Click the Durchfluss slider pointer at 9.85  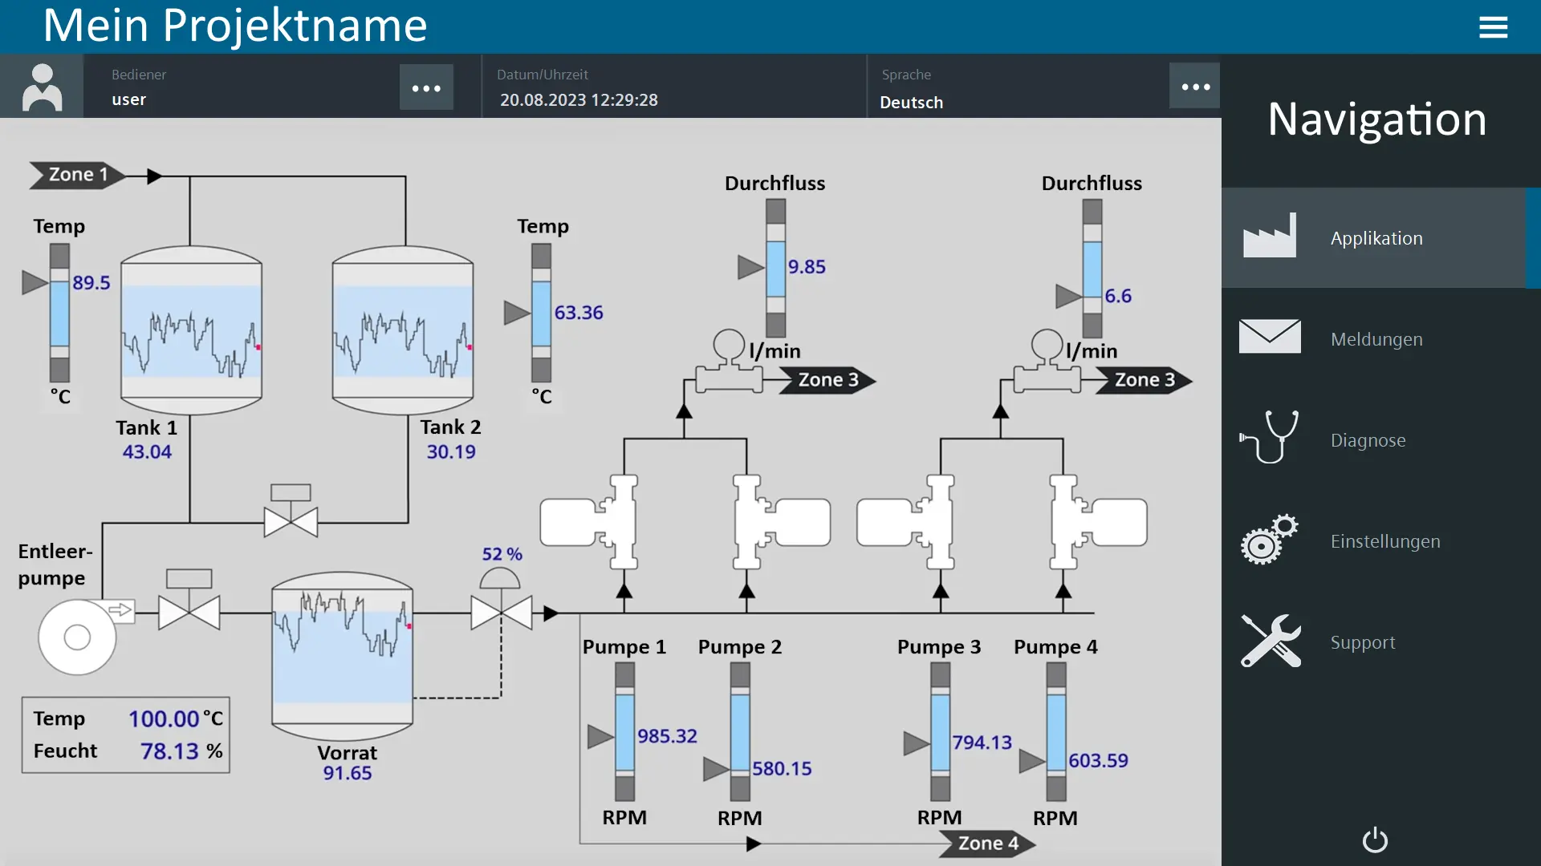(751, 267)
